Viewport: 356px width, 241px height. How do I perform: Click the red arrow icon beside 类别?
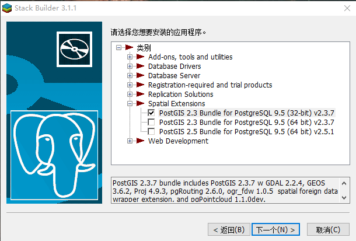click(x=129, y=47)
